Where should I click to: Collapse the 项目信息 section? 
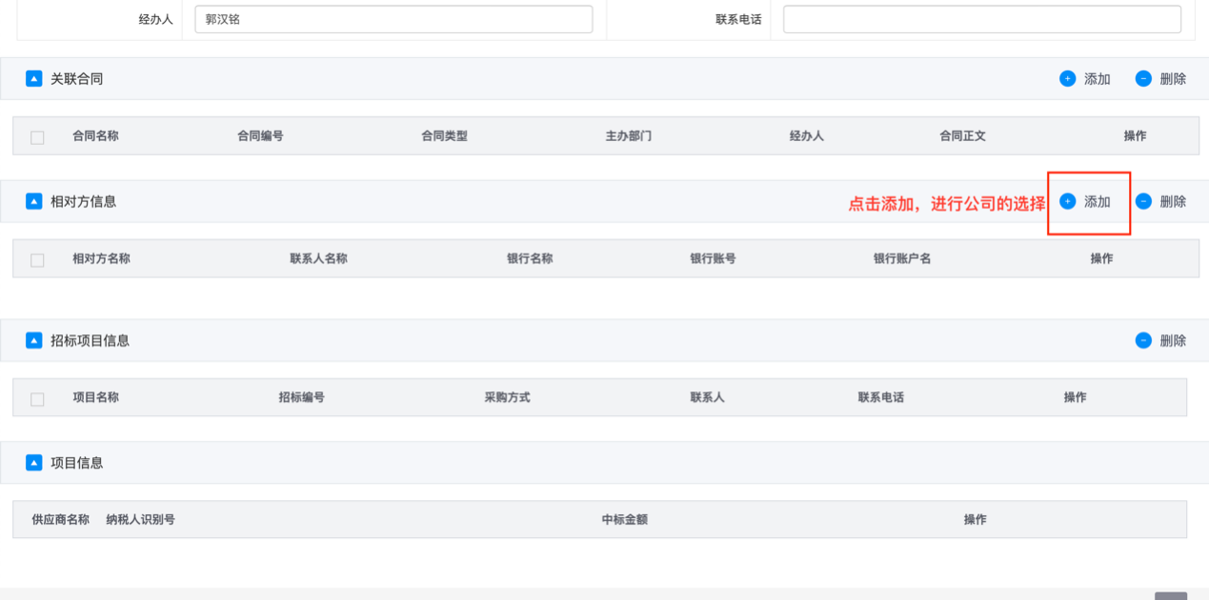[34, 462]
